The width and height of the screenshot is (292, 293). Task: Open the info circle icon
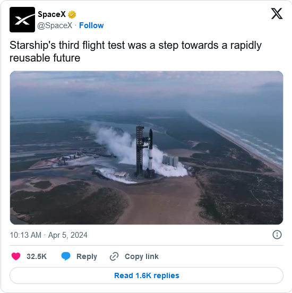[277, 235]
